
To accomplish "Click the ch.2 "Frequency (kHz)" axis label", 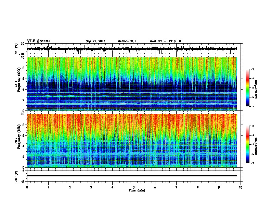I will [x=19, y=137].
